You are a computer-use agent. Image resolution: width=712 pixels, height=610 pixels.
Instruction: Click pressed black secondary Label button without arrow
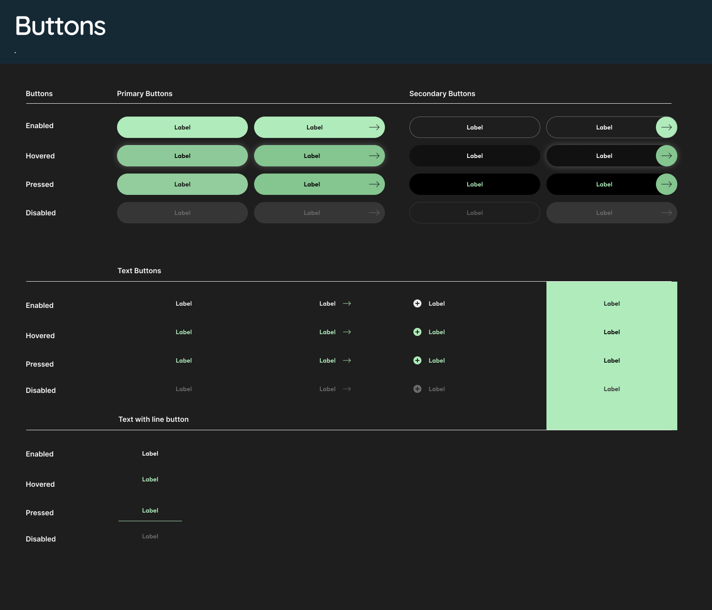(475, 184)
